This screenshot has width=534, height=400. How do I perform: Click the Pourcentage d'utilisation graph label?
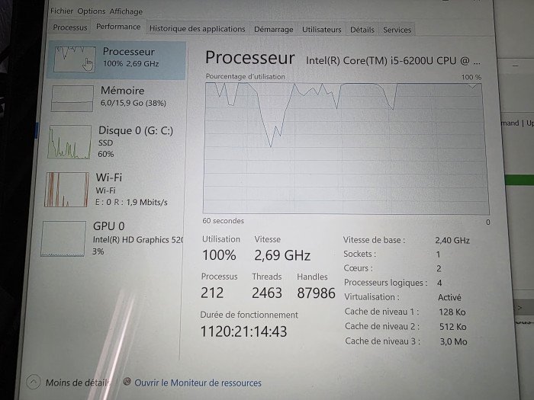[x=245, y=76]
